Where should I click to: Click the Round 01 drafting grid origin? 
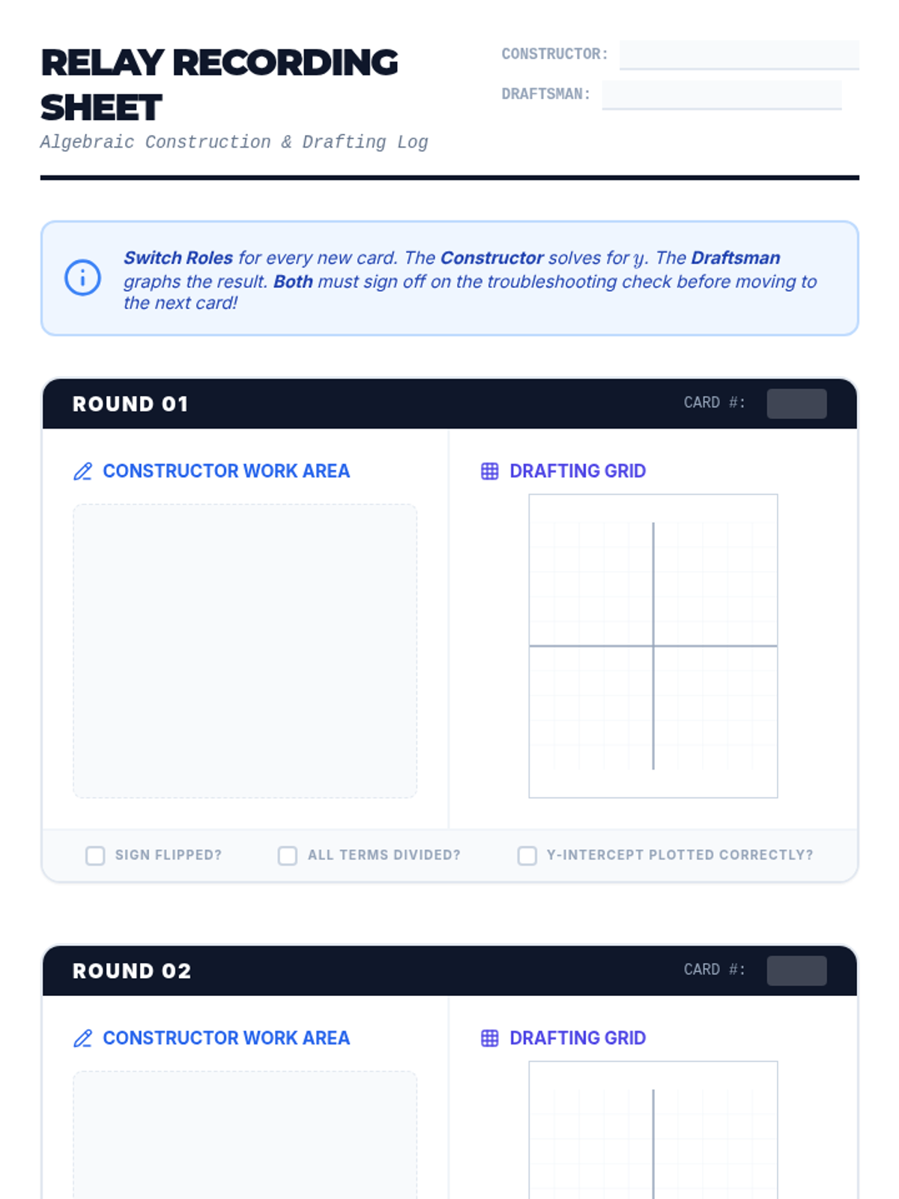[653, 645]
